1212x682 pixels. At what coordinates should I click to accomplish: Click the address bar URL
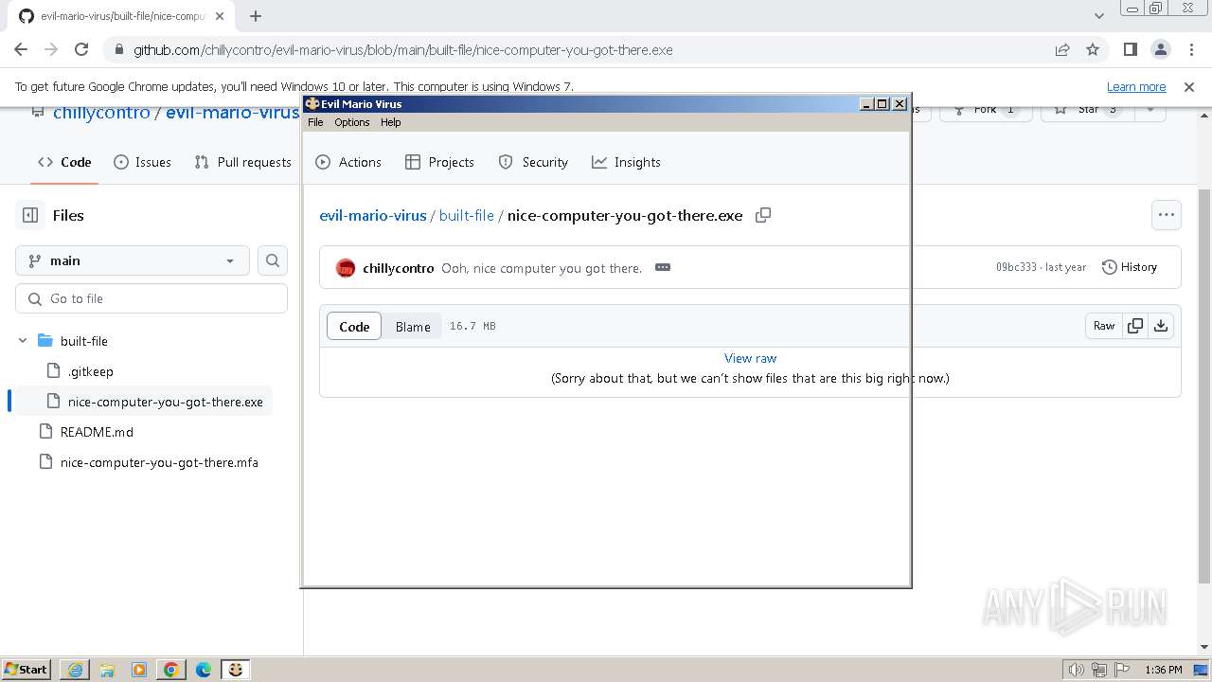pos(402,50)
